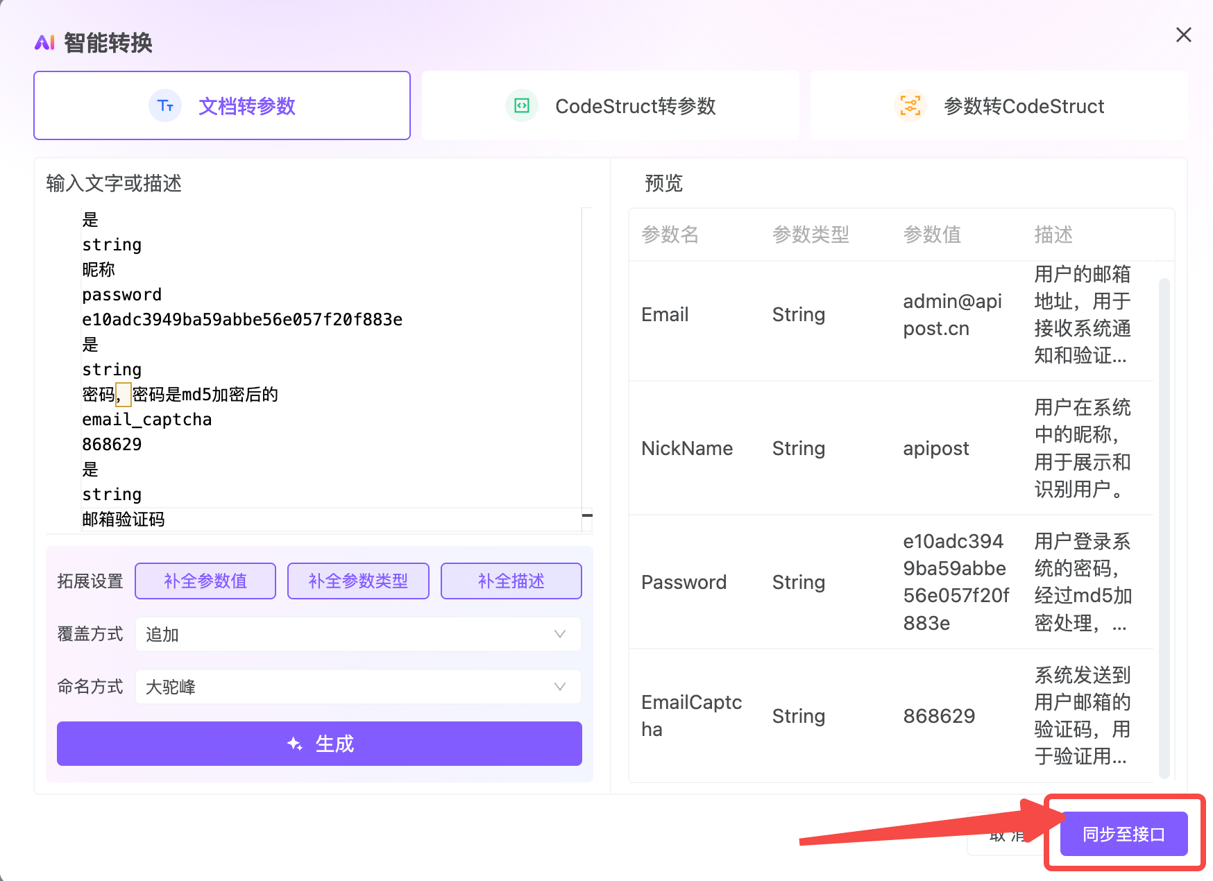Screen dimensions: 1213x881
Task: Click the 生成 button
Action: pyautogui.click(x=319, y=744)
